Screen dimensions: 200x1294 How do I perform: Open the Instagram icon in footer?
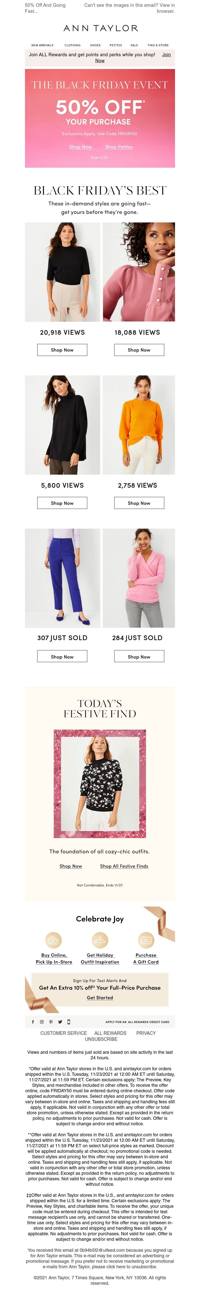[x=42, y=1021]
